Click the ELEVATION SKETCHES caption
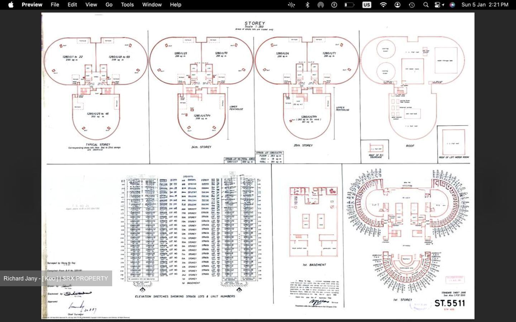Viewport: 516px width, 322px height. point(185,296)
